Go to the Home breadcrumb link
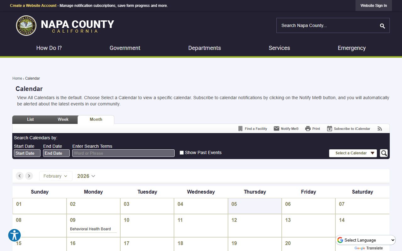This screenshot has width=402, height=251. pyautogui.click(x=17, y=78)
